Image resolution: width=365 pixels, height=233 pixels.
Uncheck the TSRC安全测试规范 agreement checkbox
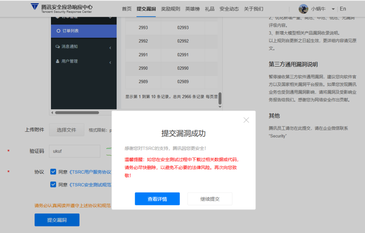click(53, 184)
